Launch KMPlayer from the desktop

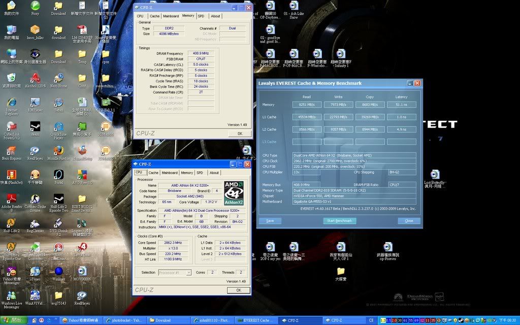point(35,105)
